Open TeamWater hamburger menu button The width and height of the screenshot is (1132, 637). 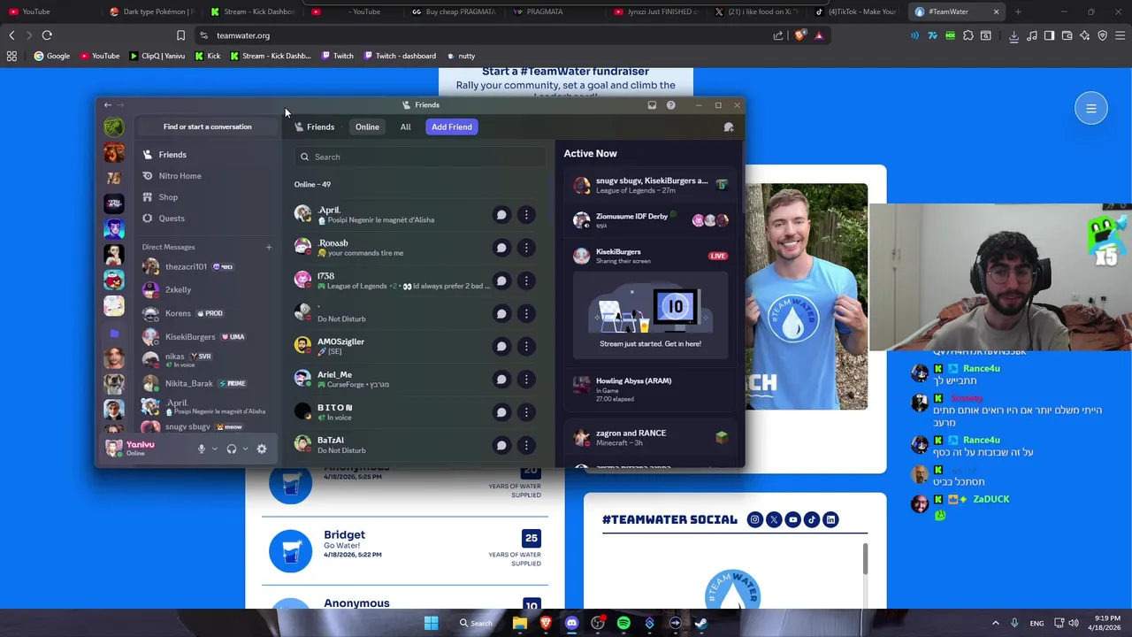tap(1091, 109)
